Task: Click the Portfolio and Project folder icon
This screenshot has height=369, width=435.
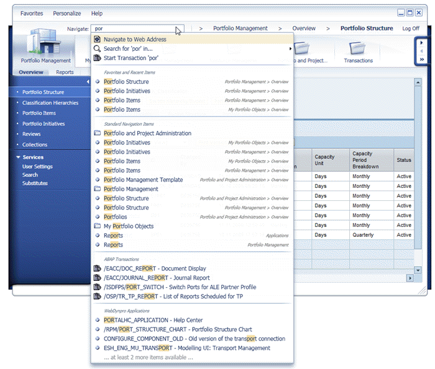Action: coord(302,48)
